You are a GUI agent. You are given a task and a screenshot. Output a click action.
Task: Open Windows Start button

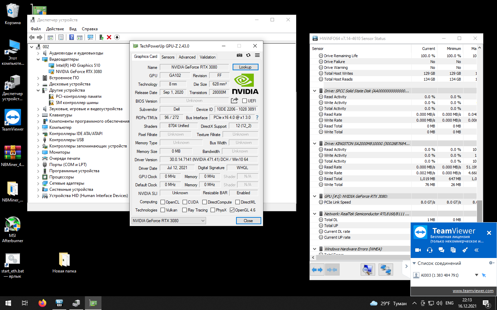8,303
